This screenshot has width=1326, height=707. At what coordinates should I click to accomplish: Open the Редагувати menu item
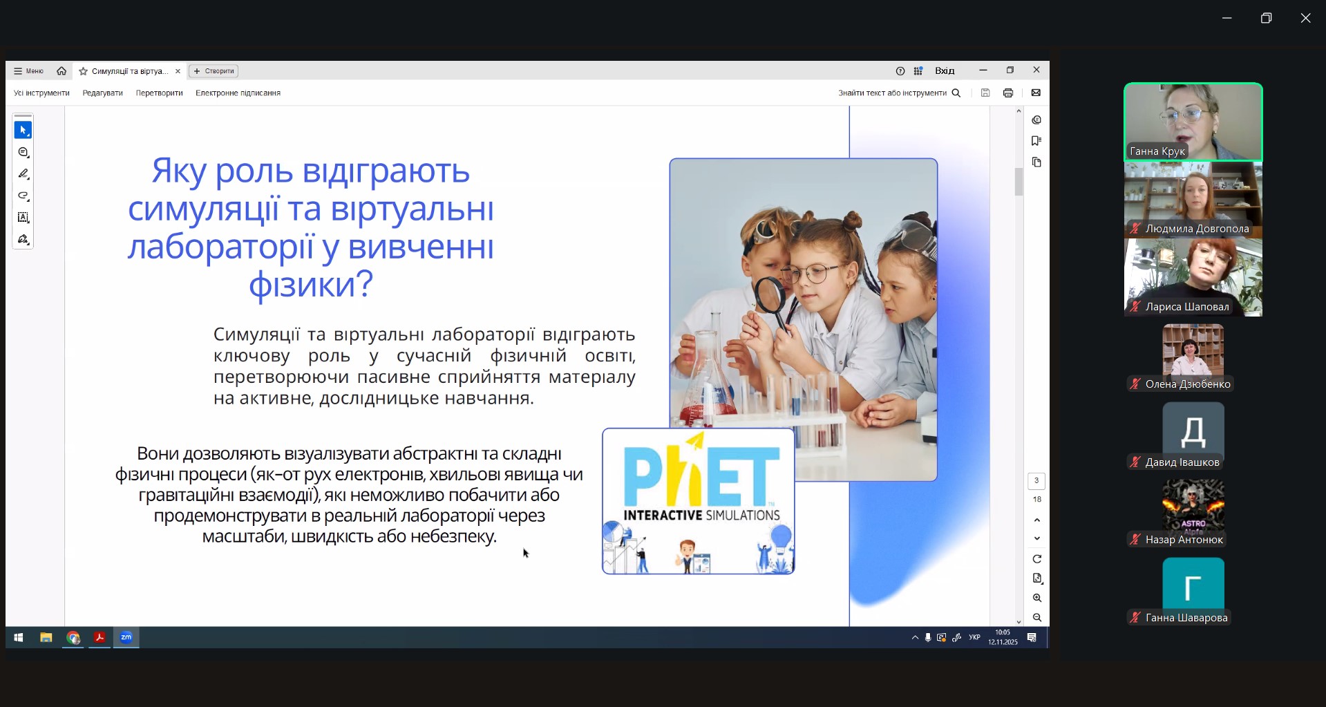102,93
